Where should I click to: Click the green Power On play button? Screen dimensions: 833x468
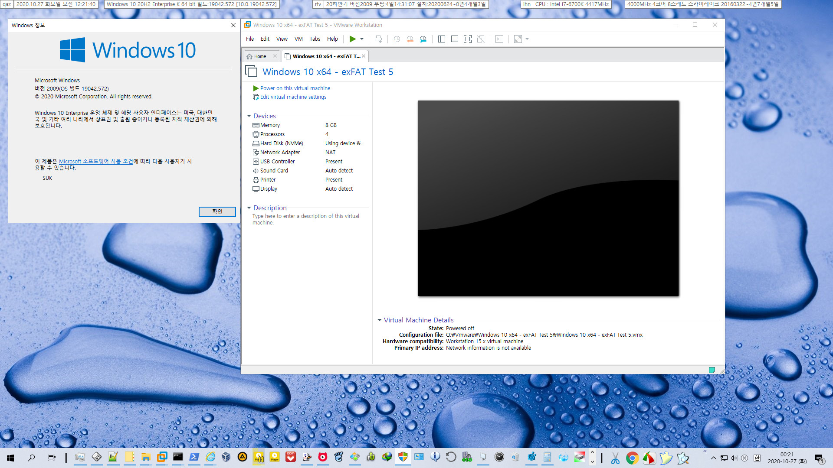pyautogui.click(x=352, y=39)
